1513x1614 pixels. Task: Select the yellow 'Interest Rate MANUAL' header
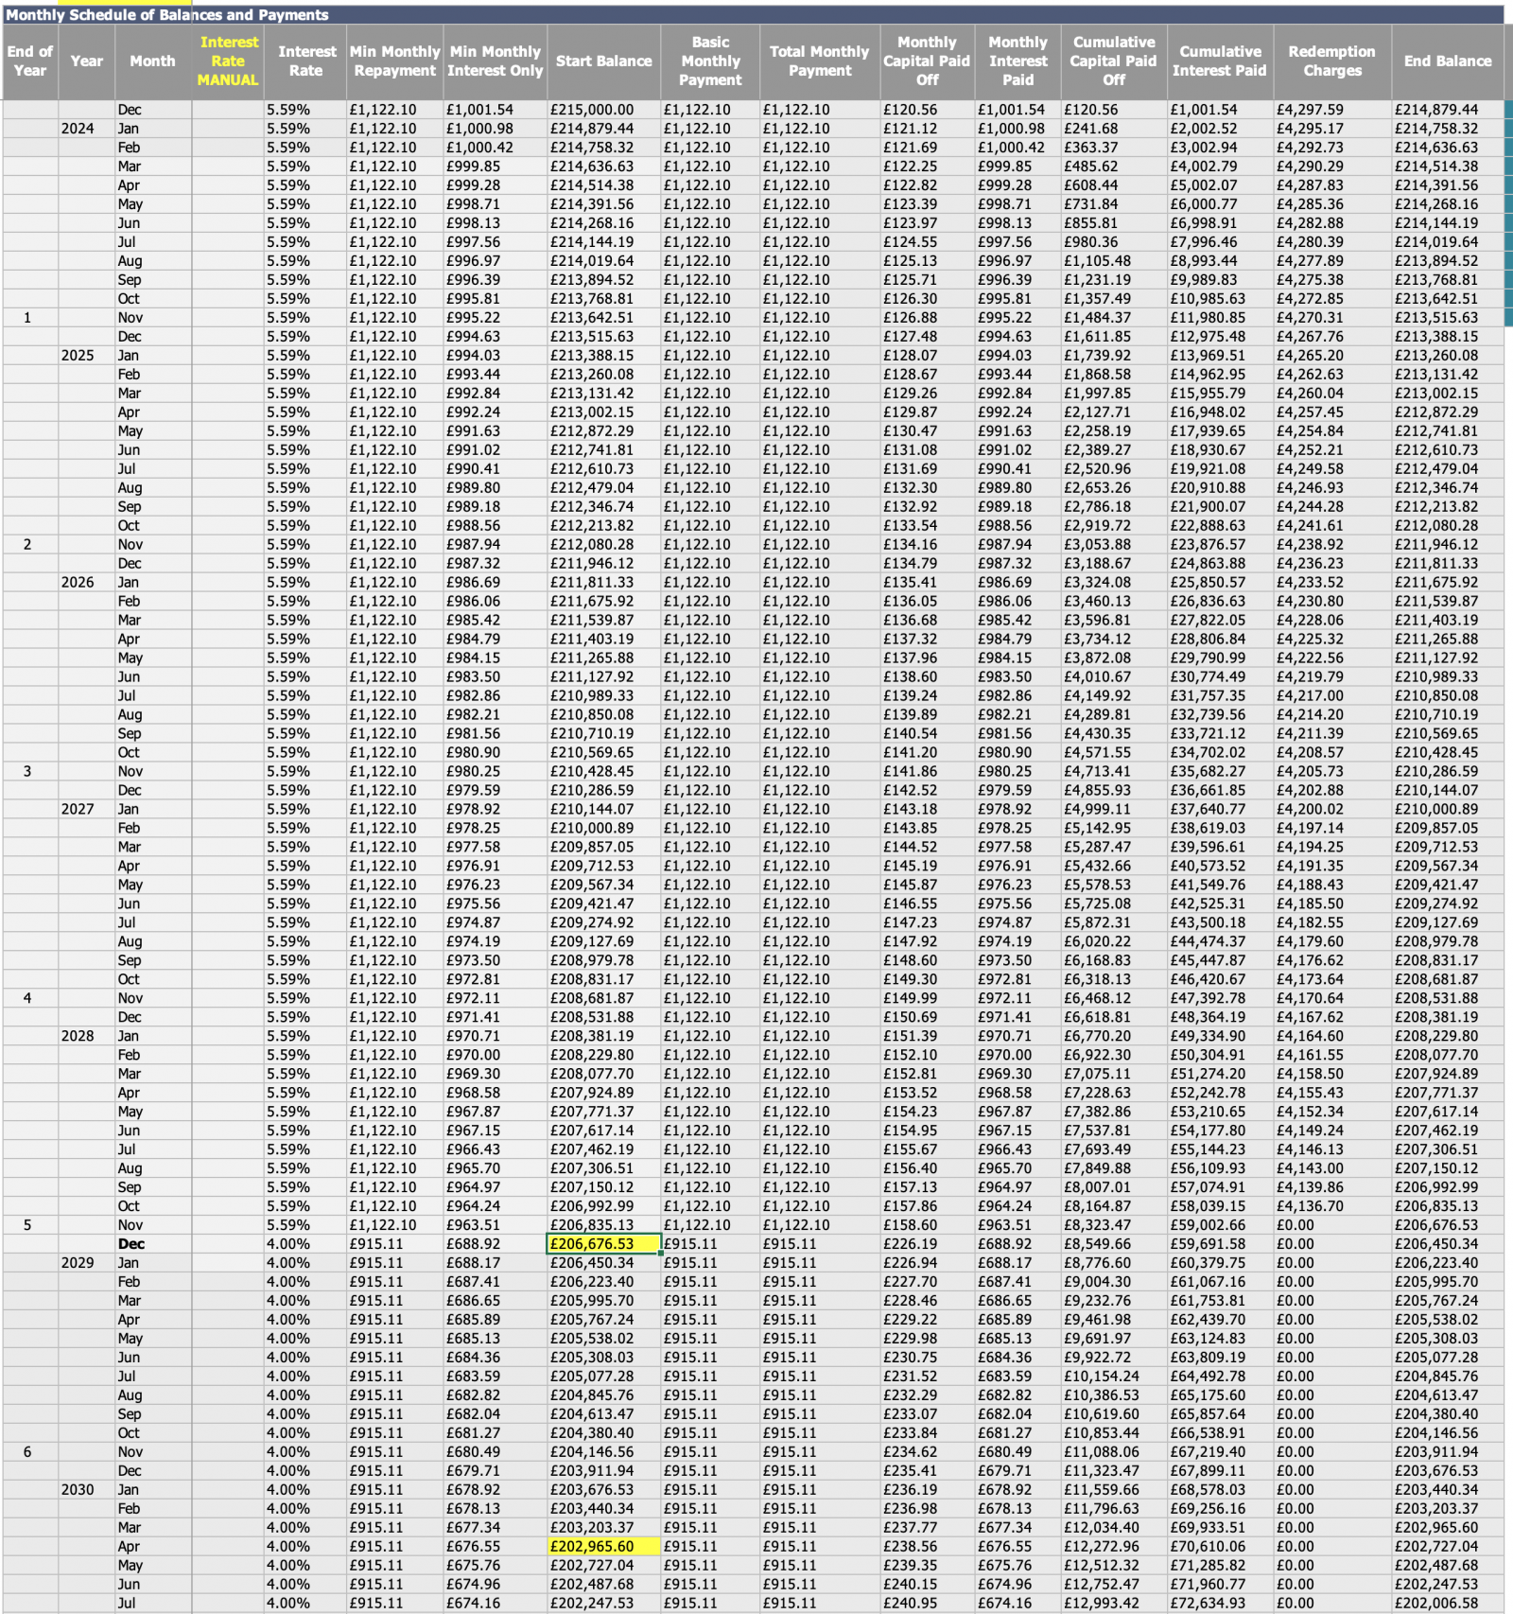(x=228, y=61)
